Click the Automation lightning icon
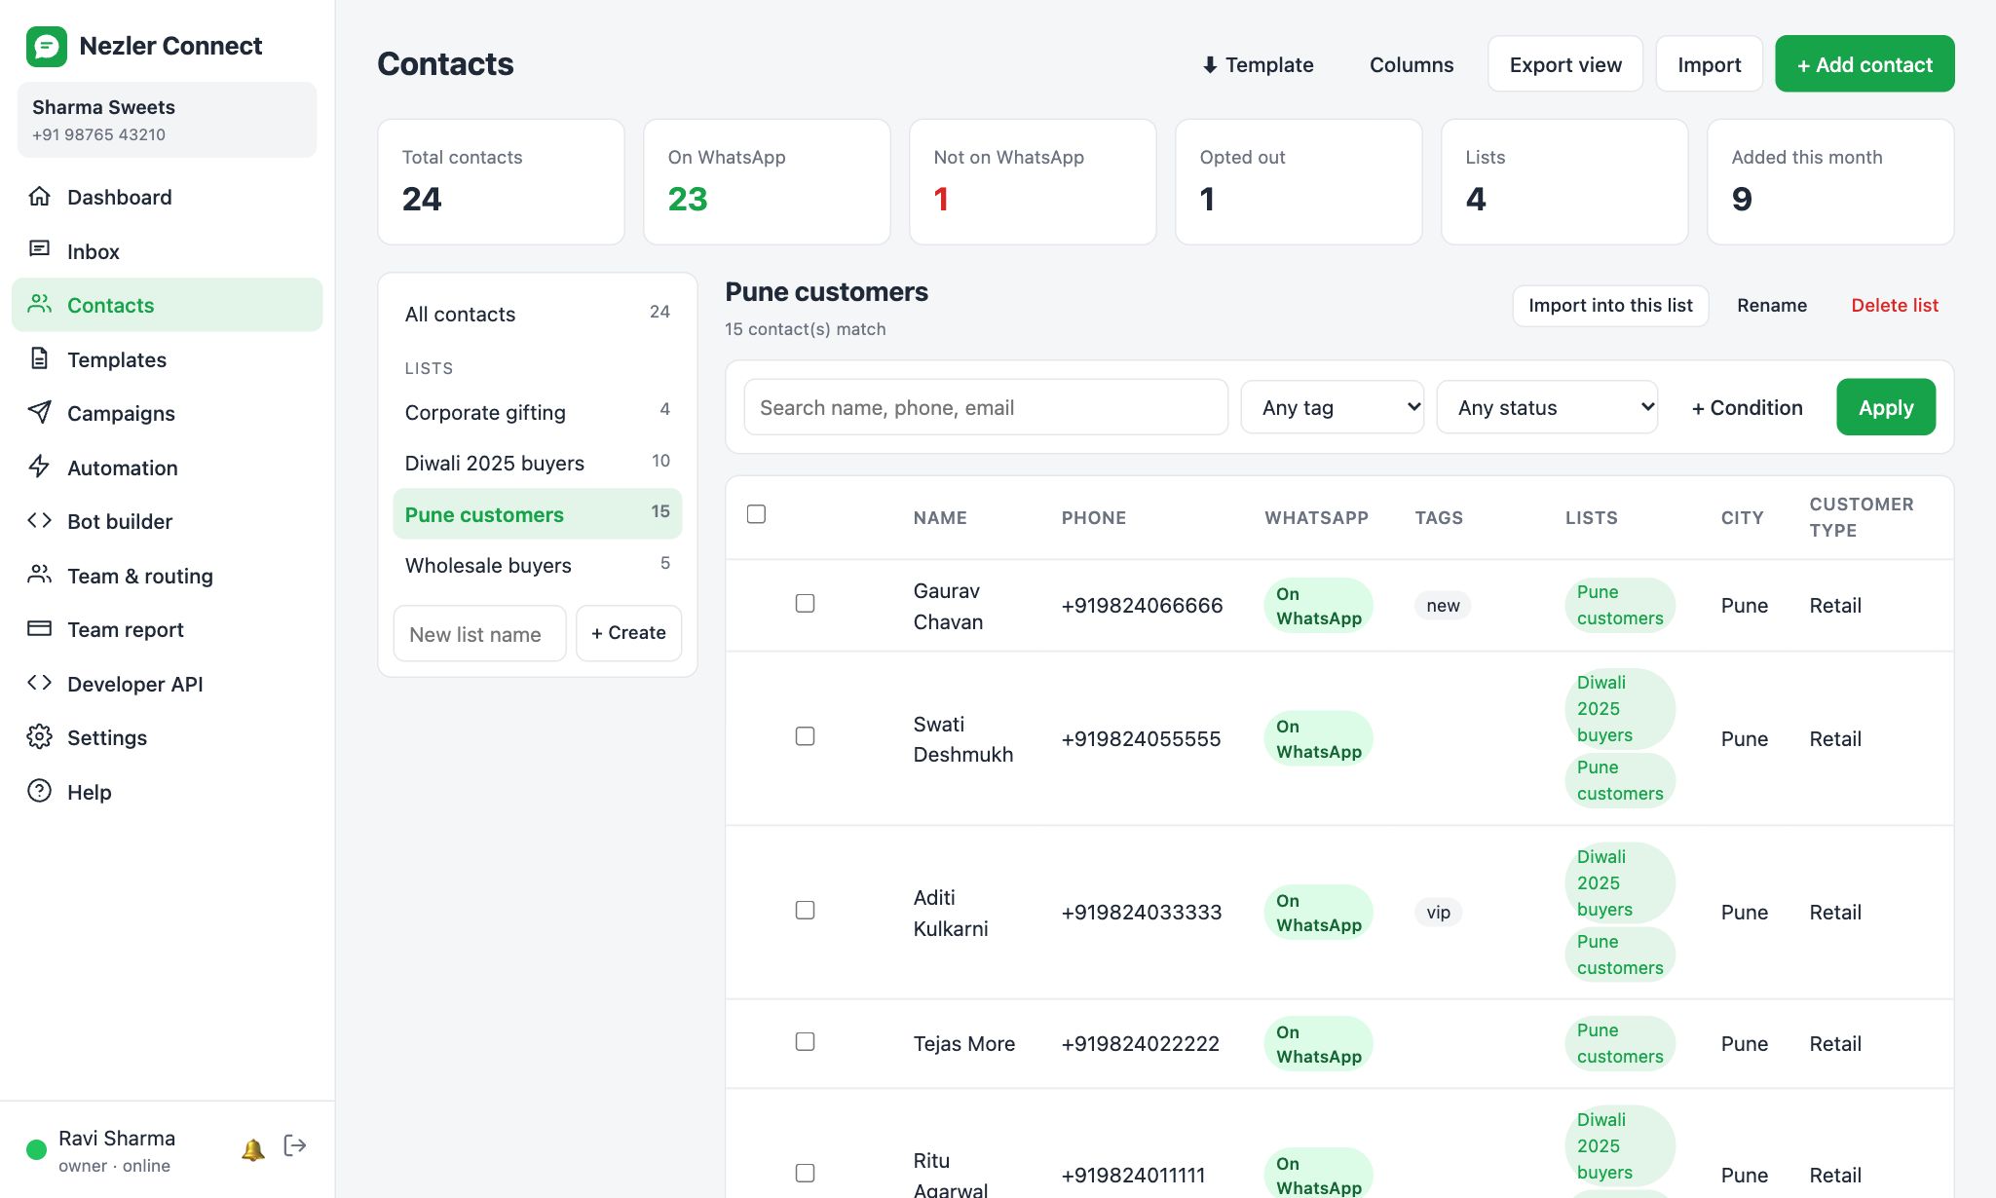Viewport: 1996px width, 1198px height. point(39,467)
